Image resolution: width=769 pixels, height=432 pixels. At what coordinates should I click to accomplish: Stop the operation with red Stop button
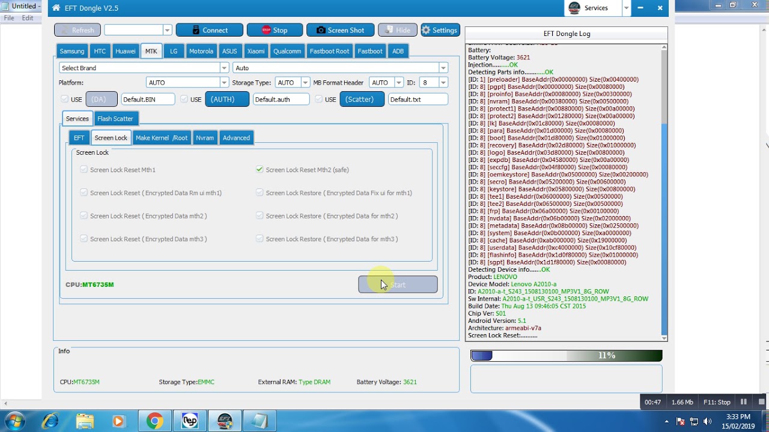point(275,30)
